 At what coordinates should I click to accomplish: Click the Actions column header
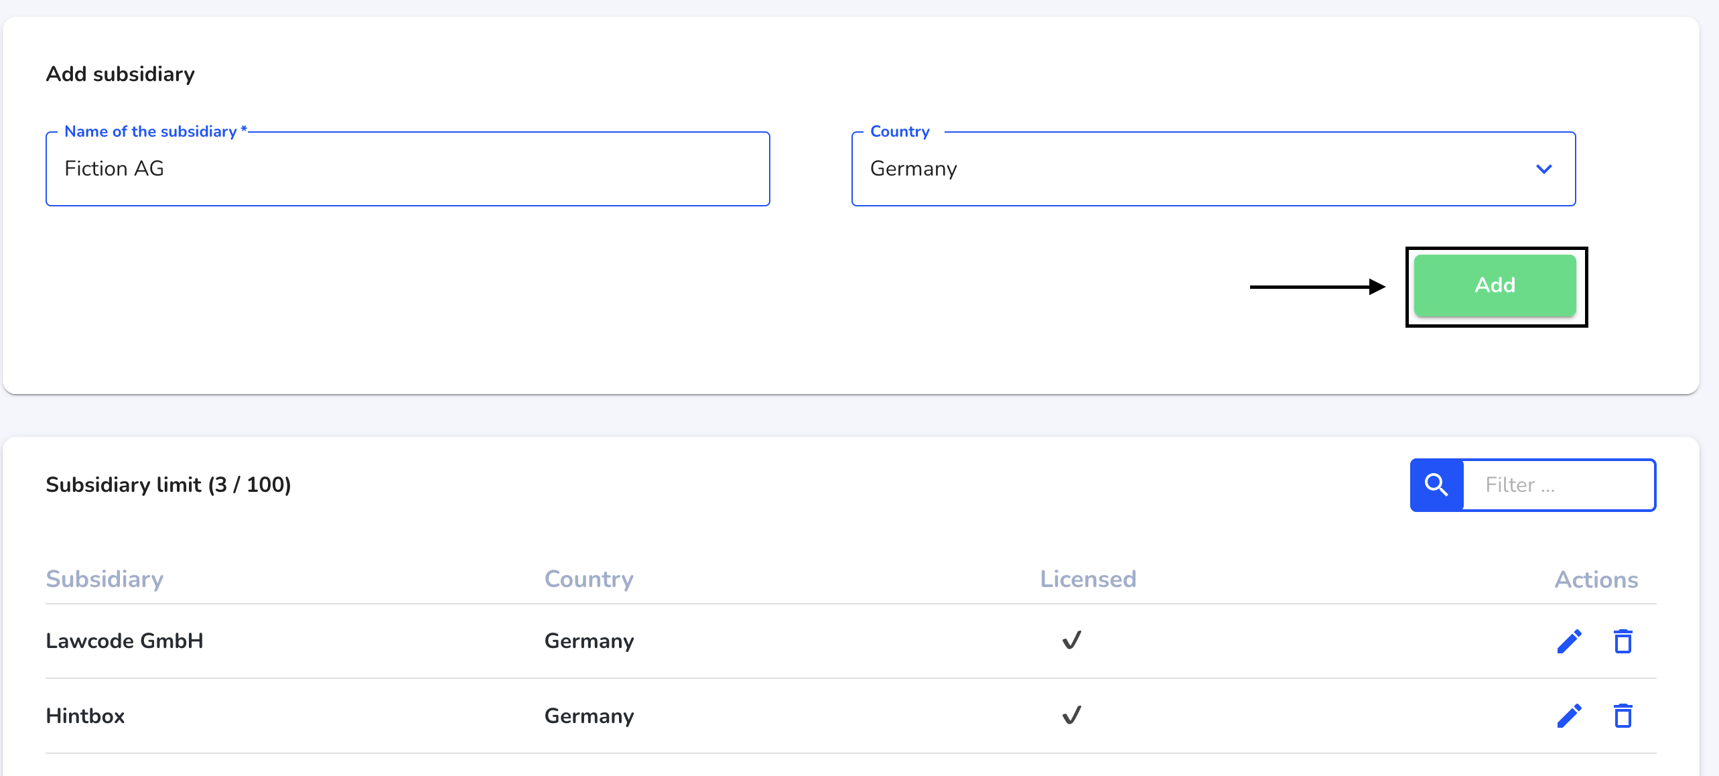pyautogui.click(x=1596, y=580)
